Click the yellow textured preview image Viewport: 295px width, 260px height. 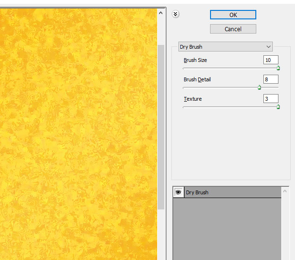click(x=78, y=132)
